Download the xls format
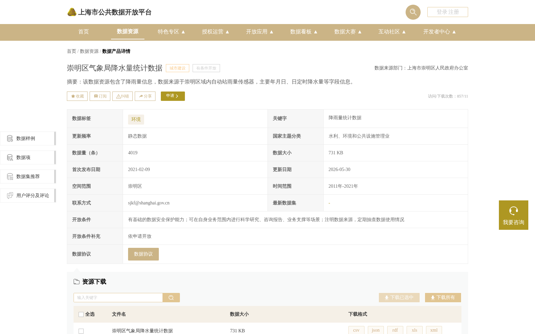This screenshot has height=334, width=535. (x=415, y=330)
